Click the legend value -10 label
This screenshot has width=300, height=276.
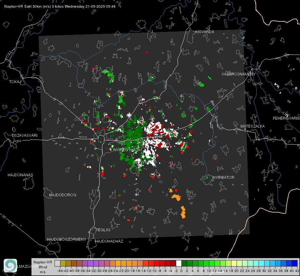154,271
